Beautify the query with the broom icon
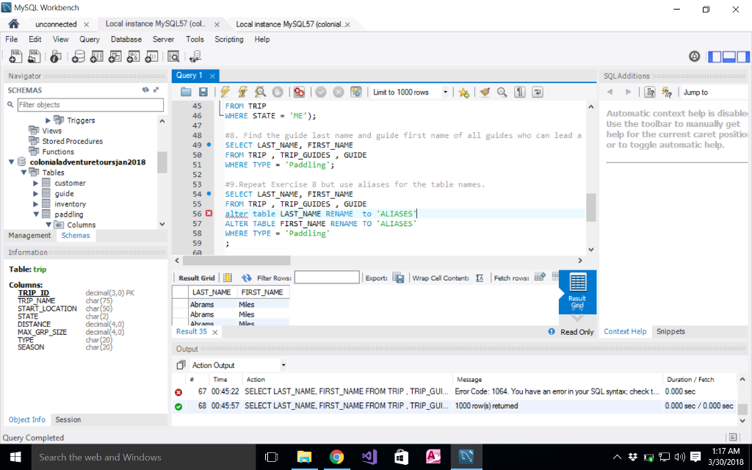This screenshot has width=752, height=470. coord(485,93)
